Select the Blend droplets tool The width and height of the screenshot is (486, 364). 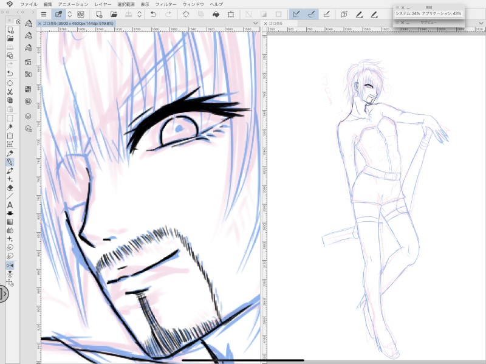coord(10,231)
